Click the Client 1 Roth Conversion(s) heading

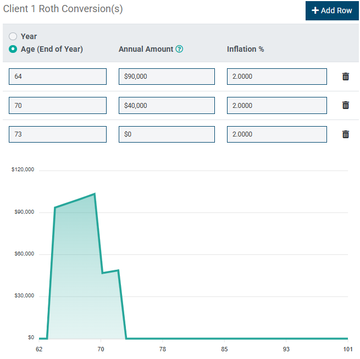(x=63, y=9)
